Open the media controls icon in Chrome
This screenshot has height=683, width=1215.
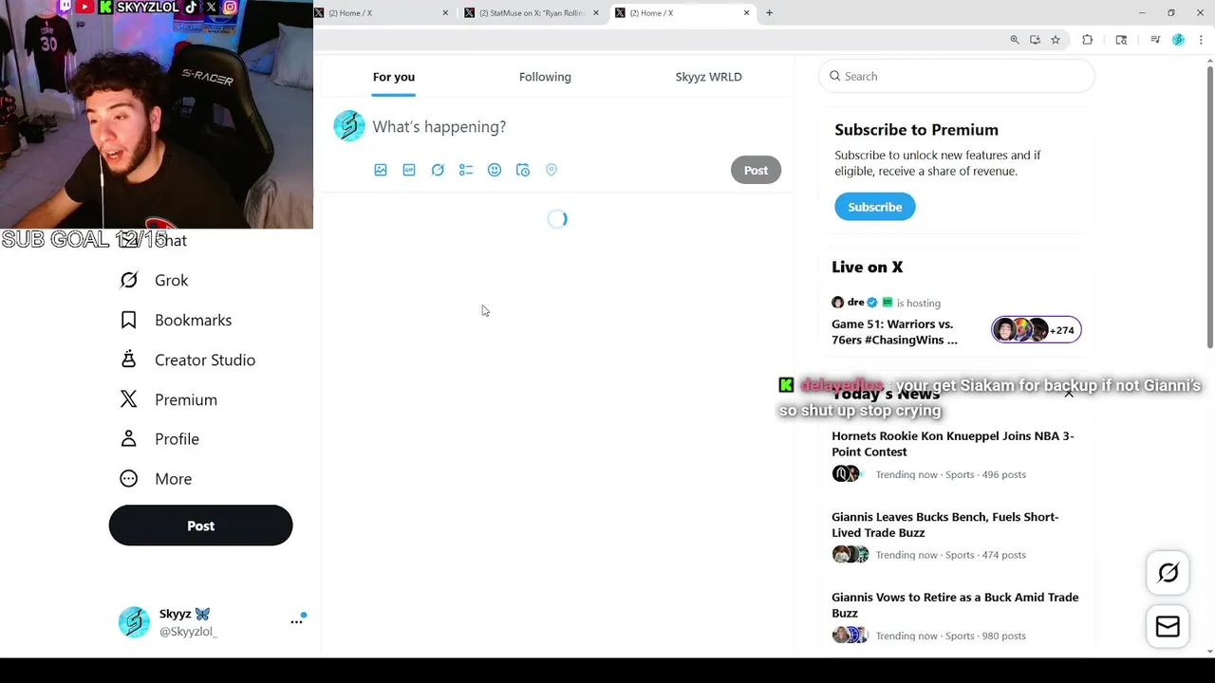coord(1155,40)
